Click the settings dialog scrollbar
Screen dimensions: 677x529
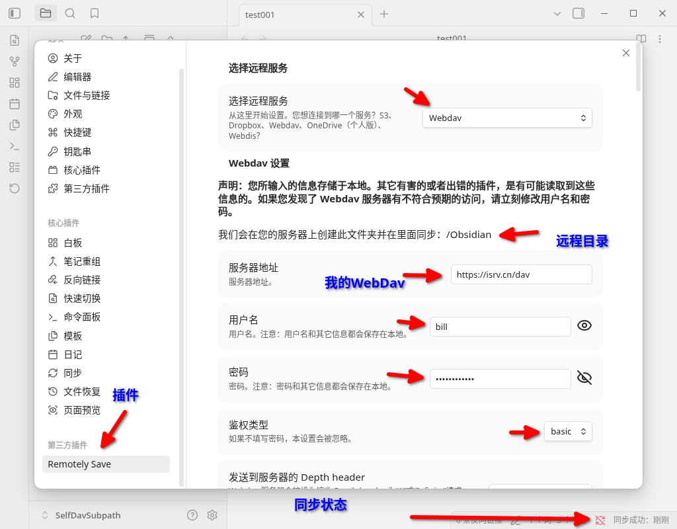pos(638,67)
